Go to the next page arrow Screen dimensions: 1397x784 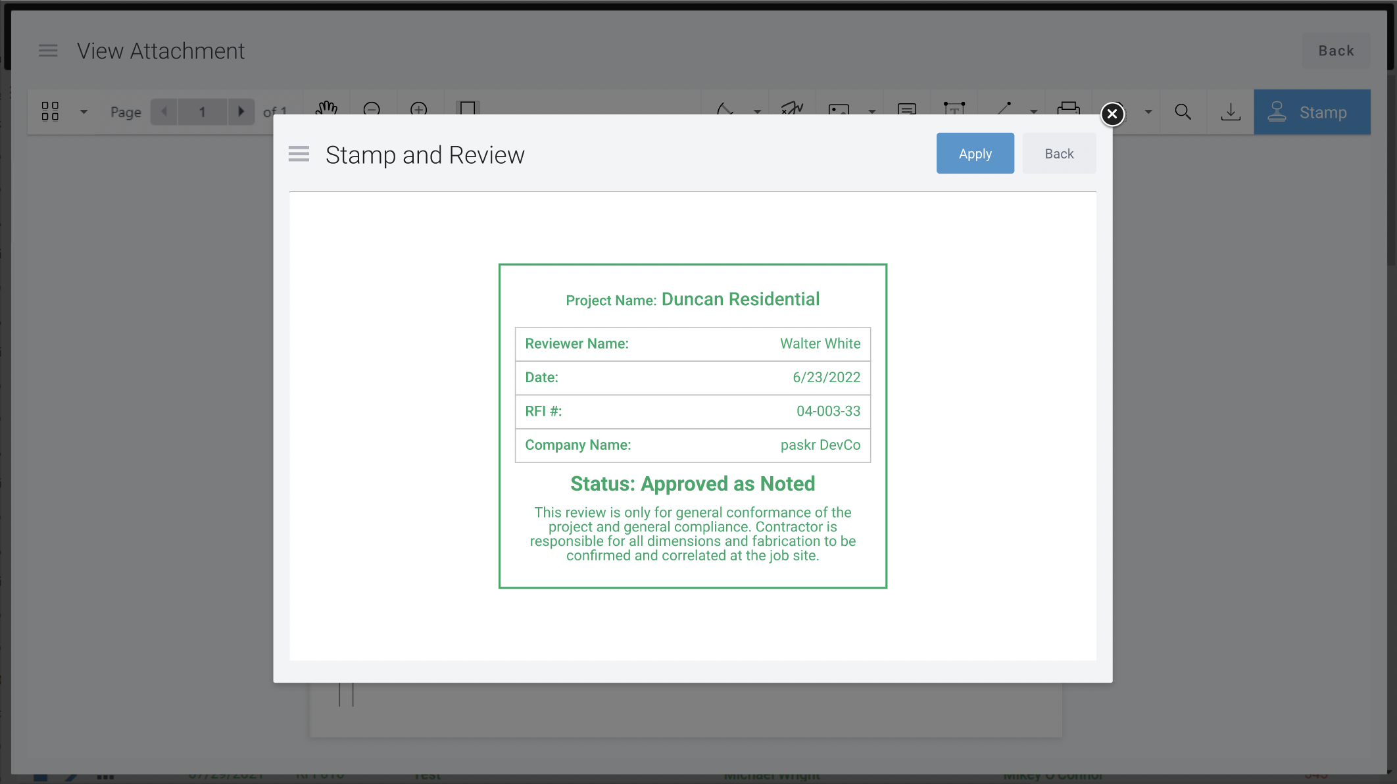[x=241, y=112]
